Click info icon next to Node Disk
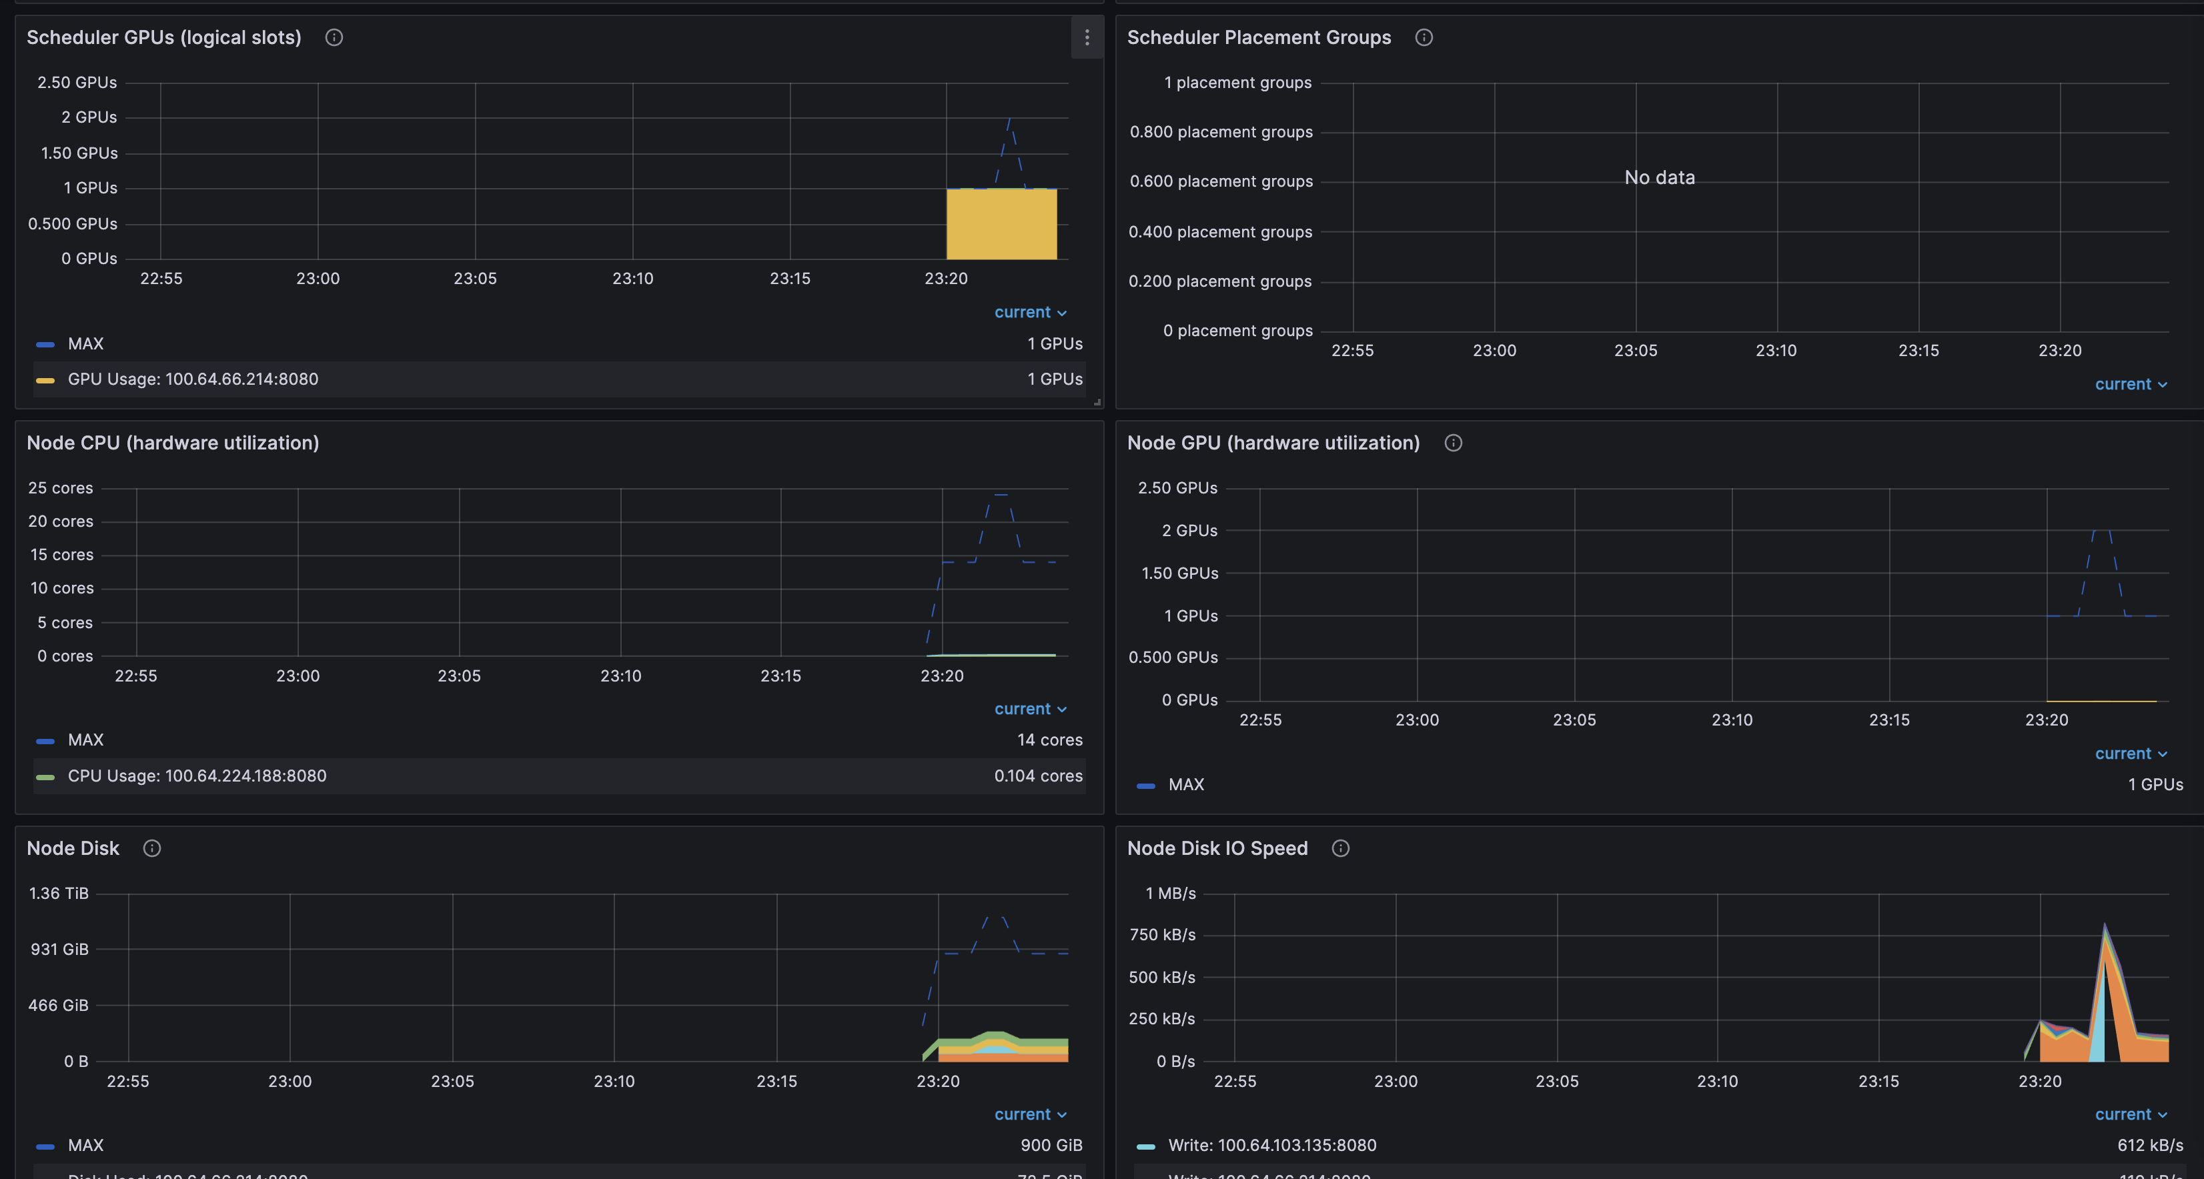This screenshot has height=1179, width=2204. point(151,849)
